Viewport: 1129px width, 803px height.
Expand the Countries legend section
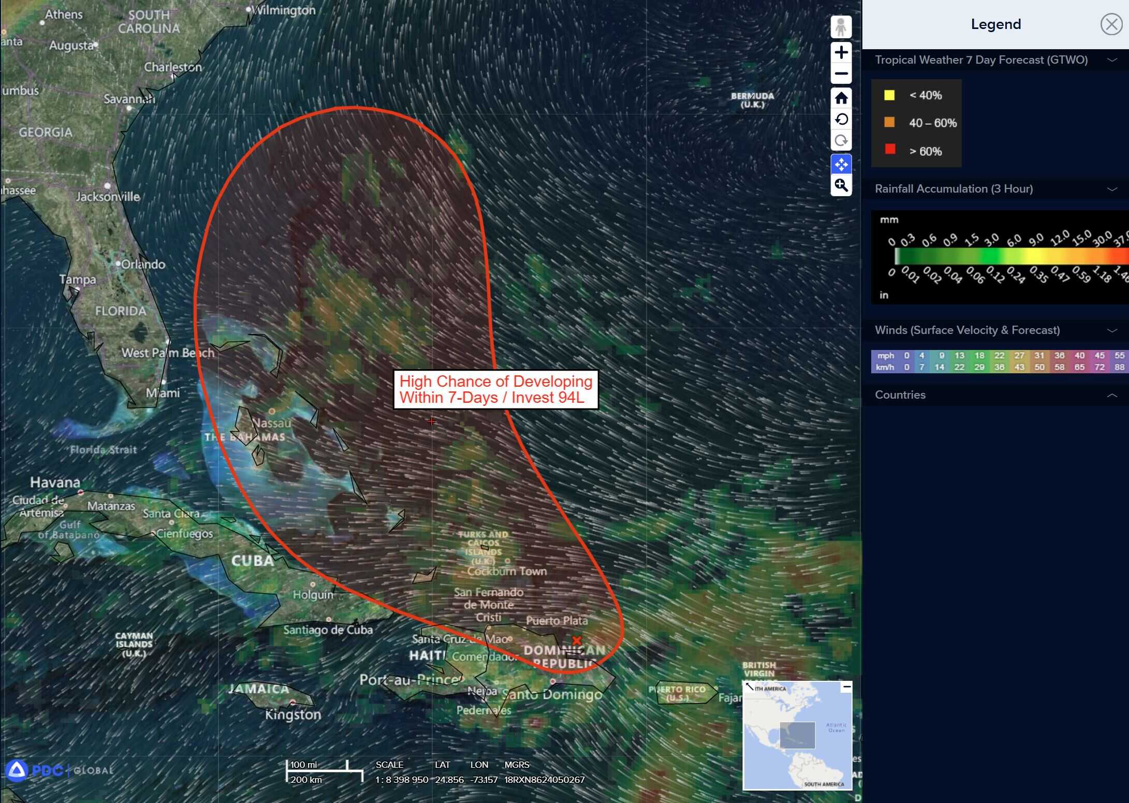coord(1111,395)
